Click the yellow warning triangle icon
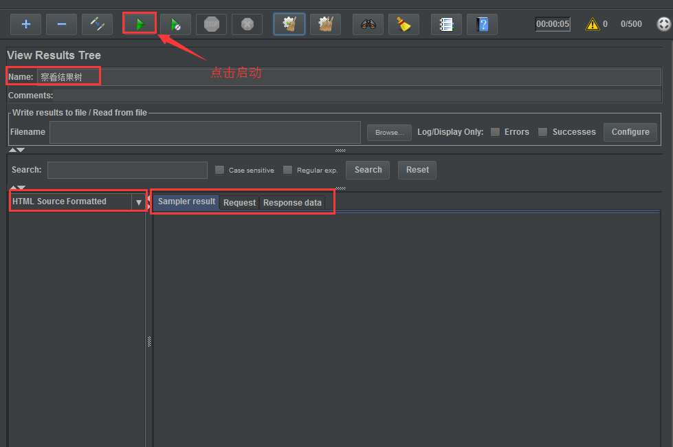 593,24
